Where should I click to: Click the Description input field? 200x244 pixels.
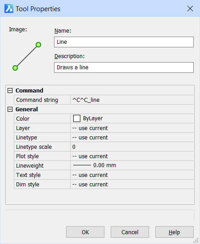[124, 67]
